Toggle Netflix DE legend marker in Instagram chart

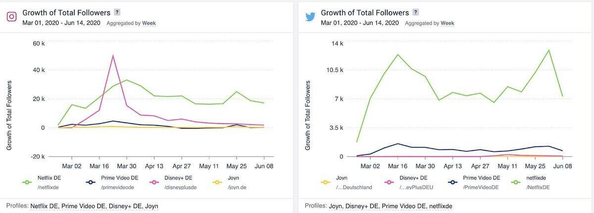coord(28,182)
